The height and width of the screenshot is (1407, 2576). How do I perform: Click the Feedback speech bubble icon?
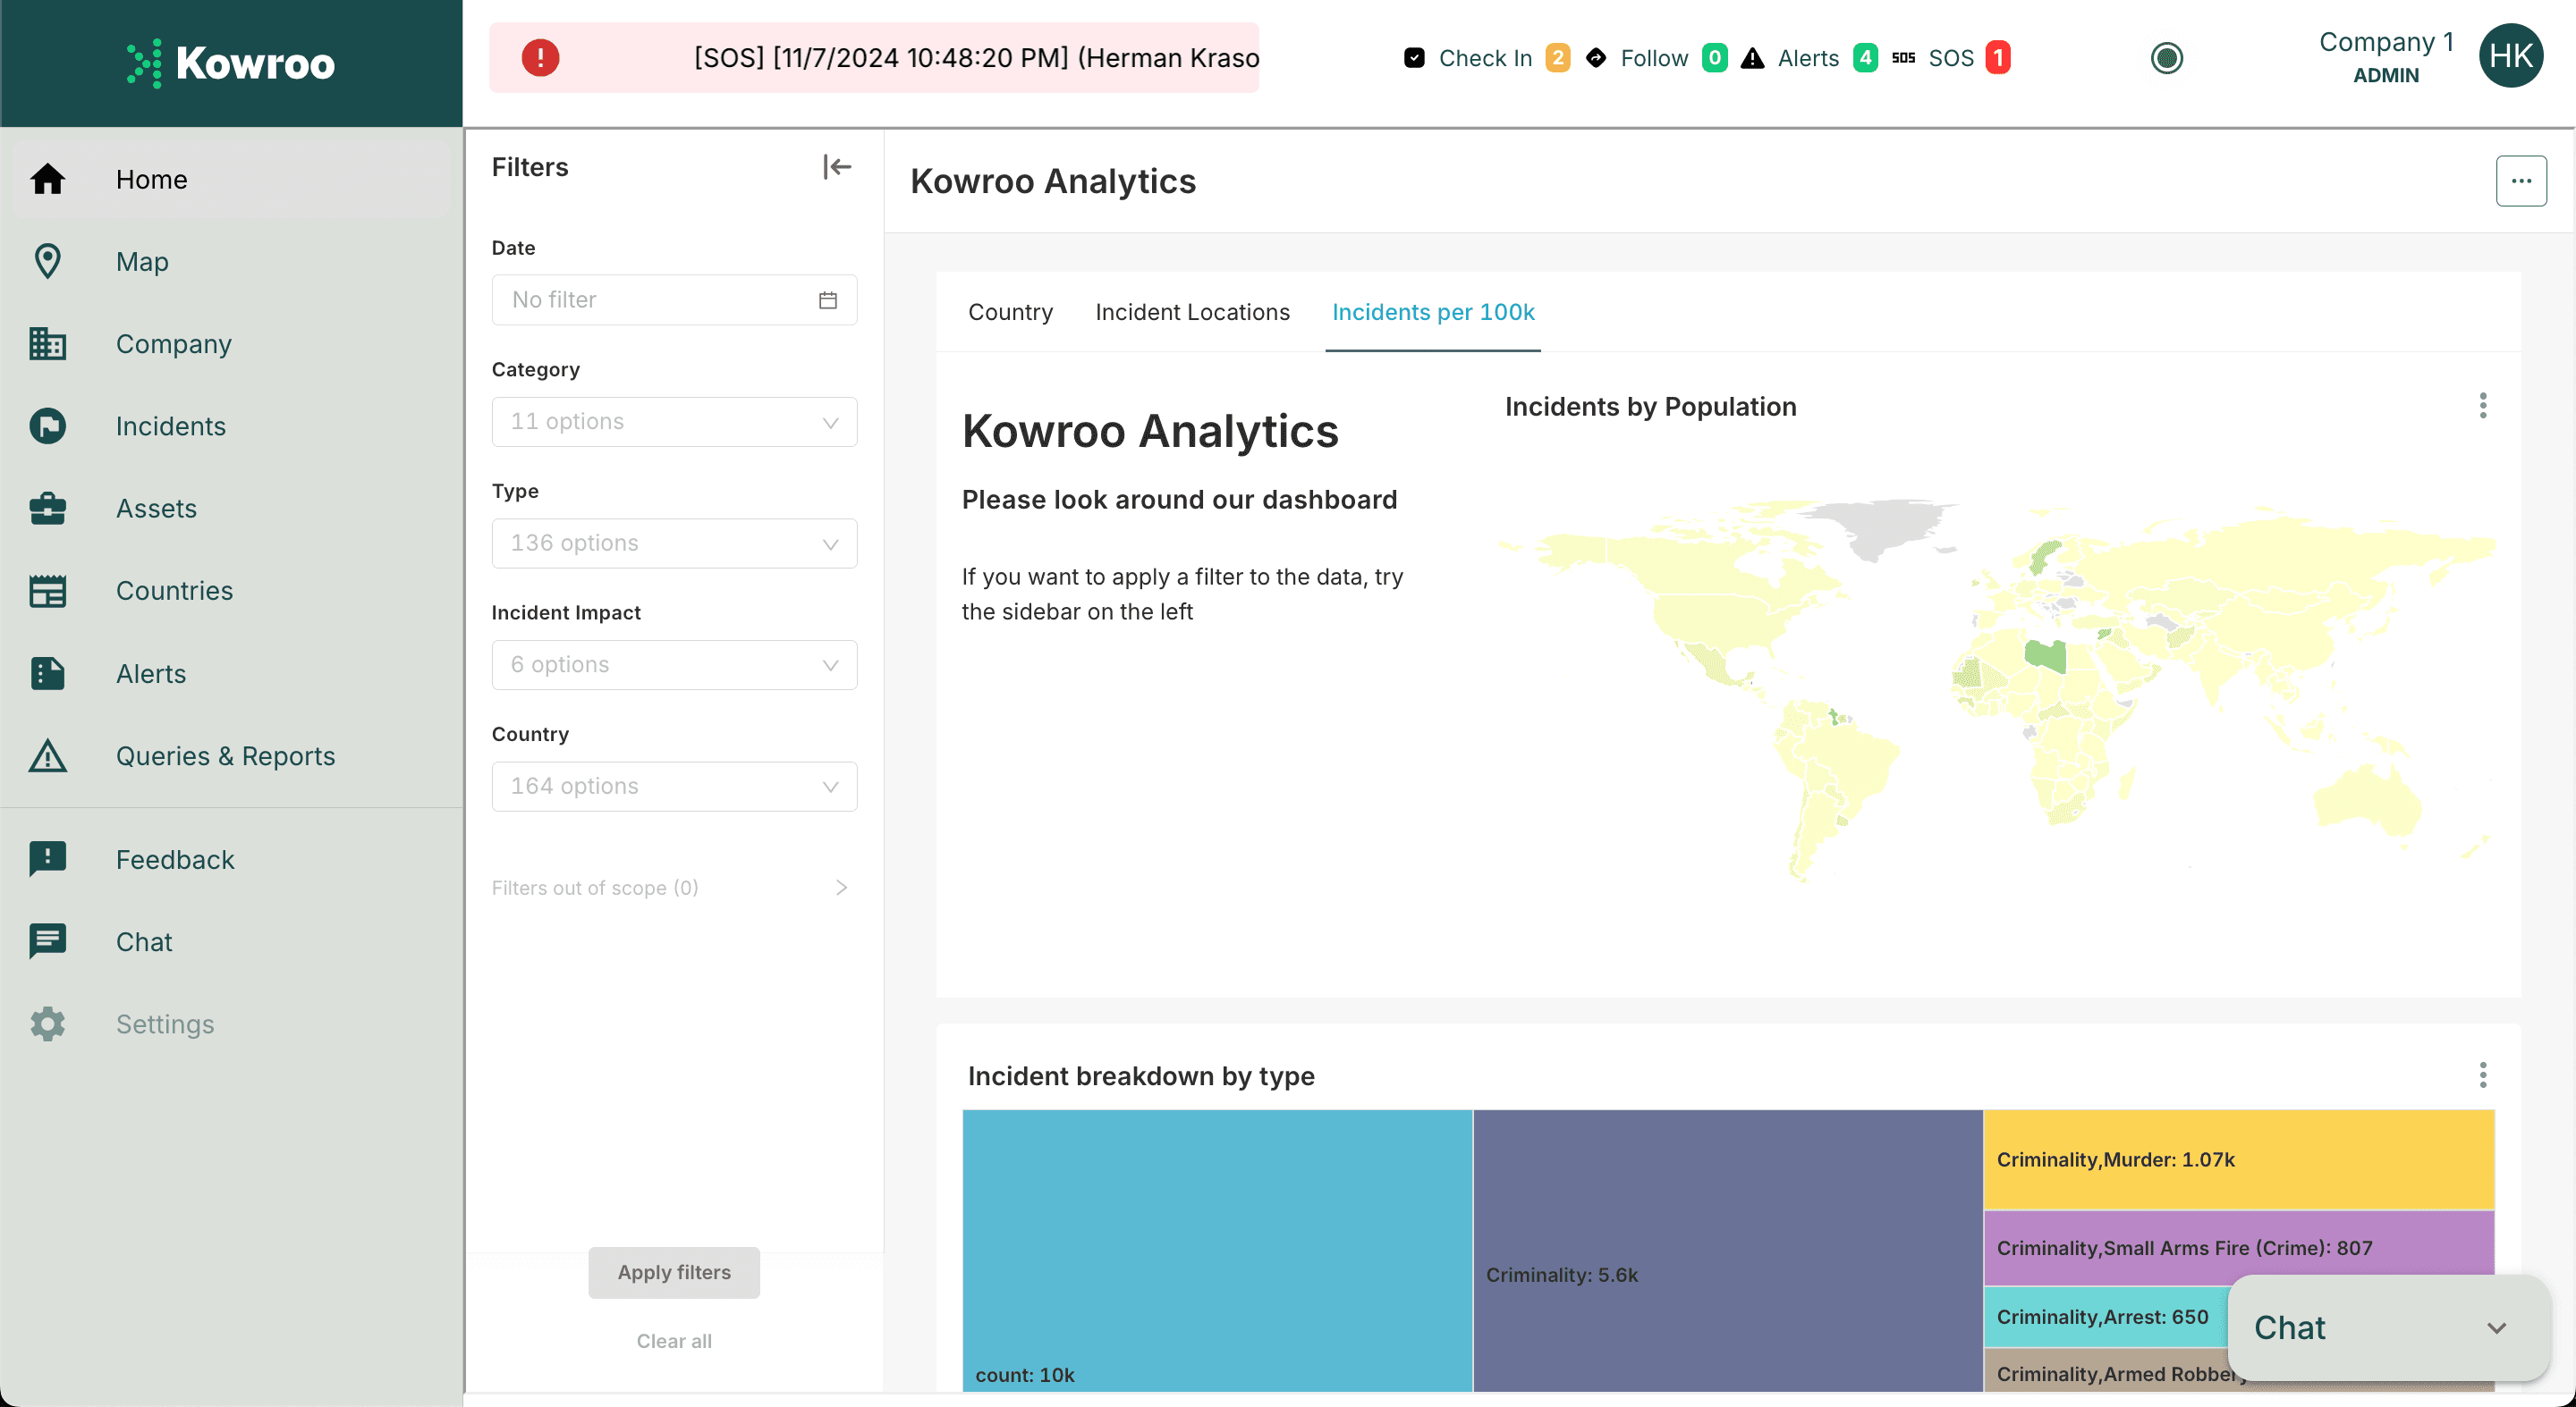[x=47, y=859]
